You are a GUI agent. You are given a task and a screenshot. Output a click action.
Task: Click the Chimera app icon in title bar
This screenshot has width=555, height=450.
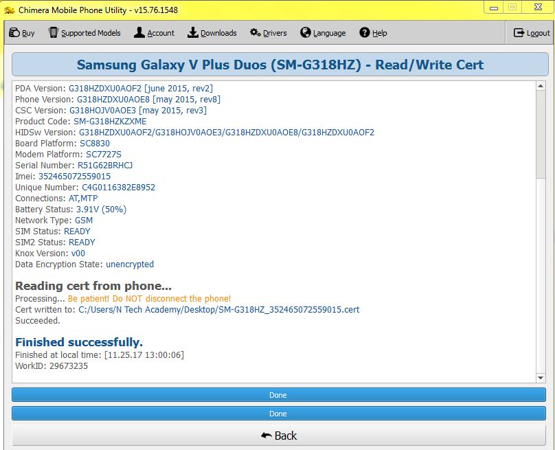click(9, 10)
